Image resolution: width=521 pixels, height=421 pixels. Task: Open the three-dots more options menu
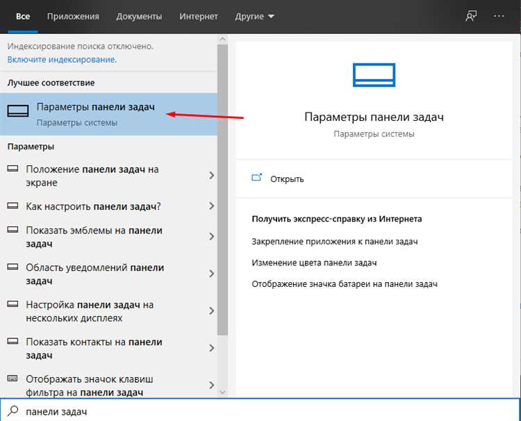pyautogui.click(x=499, y=16)
